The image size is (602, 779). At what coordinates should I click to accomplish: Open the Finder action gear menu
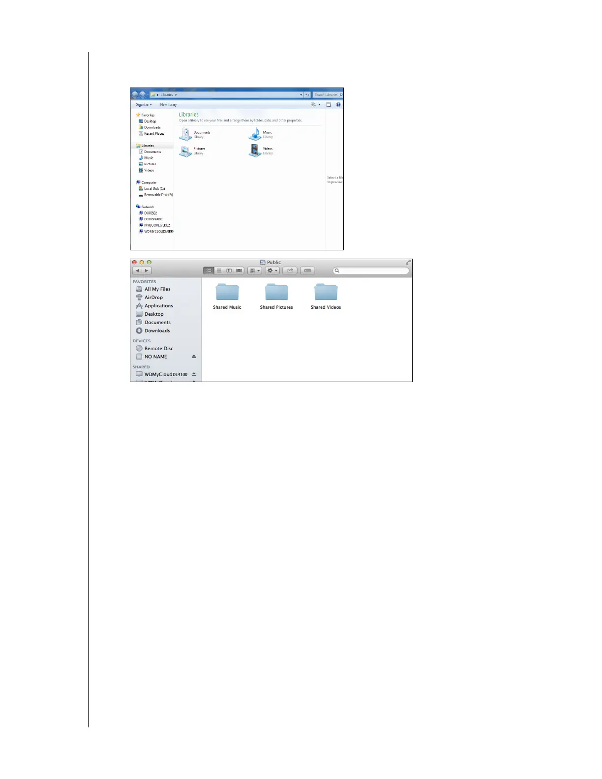point(272,270)
